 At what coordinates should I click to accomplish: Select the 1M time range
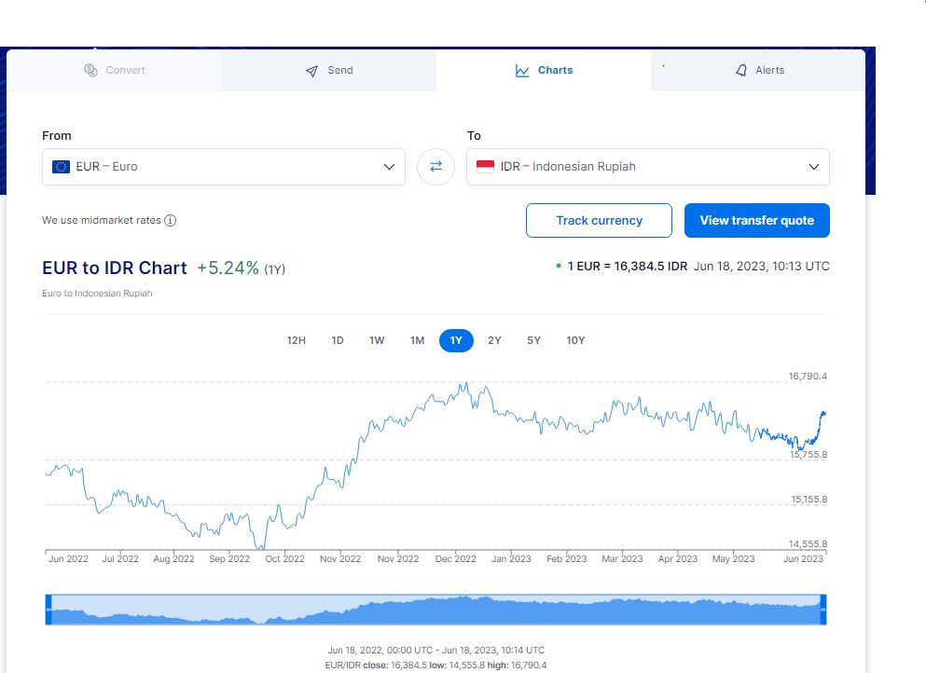click(417, 341)
